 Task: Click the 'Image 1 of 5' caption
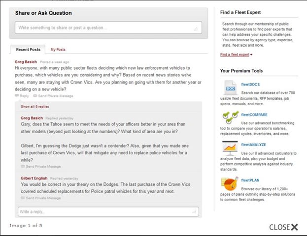26,226
